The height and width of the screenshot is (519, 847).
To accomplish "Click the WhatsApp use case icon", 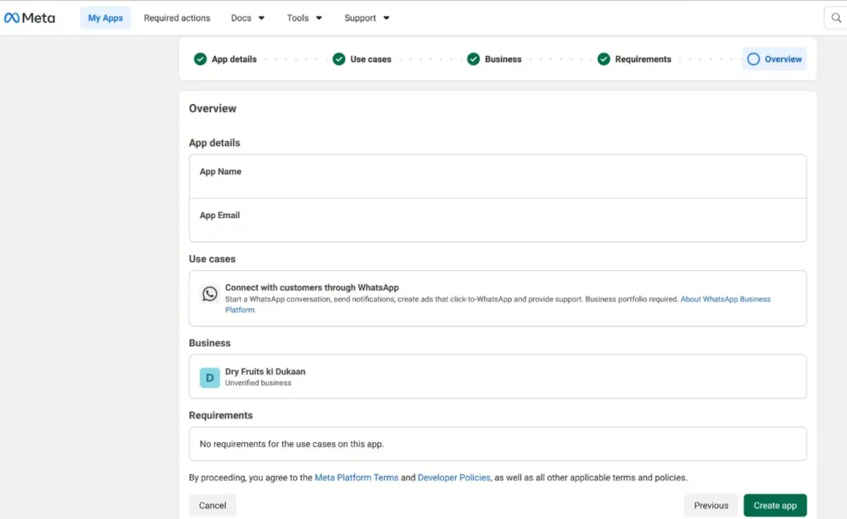I will click(209, 293).
